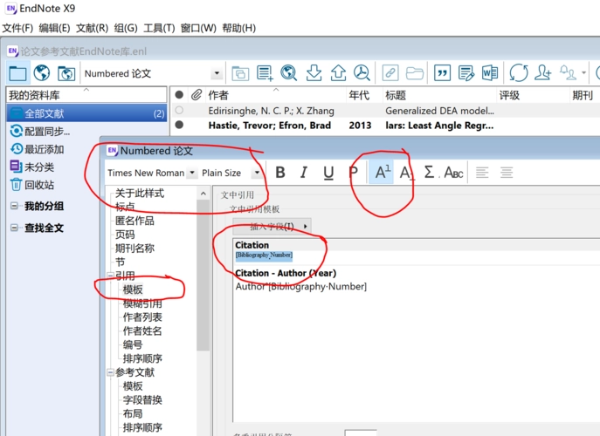
Task: Click the open link chain icon
Action: pos(390,73)
